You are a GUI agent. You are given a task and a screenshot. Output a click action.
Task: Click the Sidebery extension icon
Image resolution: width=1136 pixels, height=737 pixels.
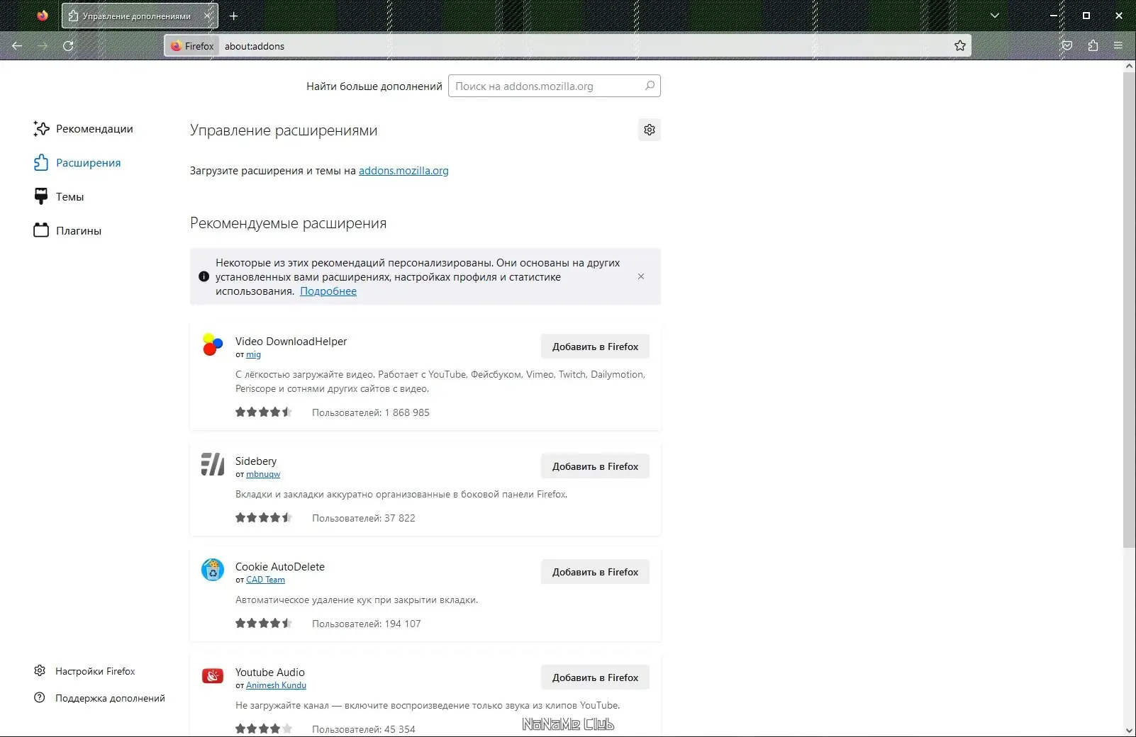213,465
